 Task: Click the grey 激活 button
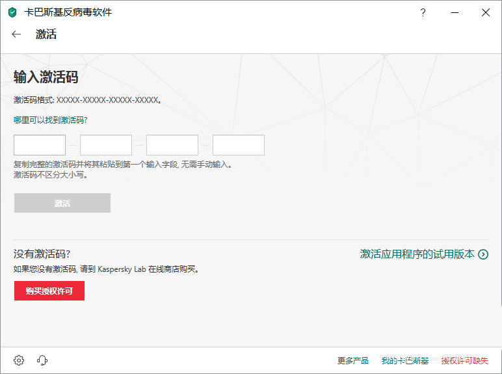point(62,203)
